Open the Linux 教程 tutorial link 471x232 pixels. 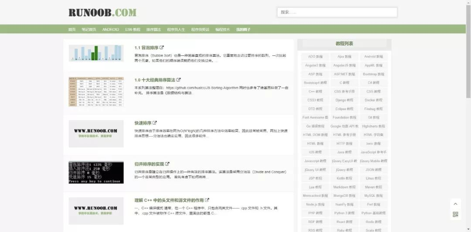click(x=373, y=178)
